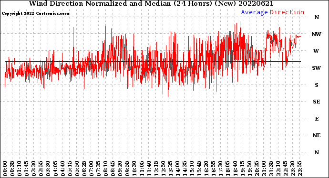Click the chart title text
Image resolution: width=329 pixels, height=178 pixels.
pyautogui.click(x=151, y=3)
